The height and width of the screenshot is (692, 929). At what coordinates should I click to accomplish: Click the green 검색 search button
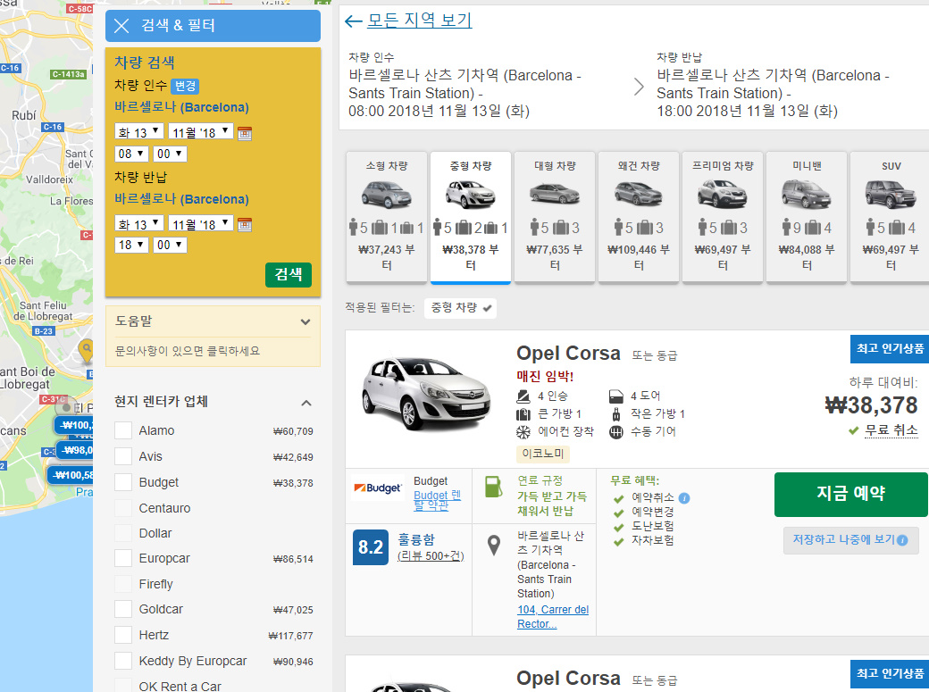click(289, 274)
